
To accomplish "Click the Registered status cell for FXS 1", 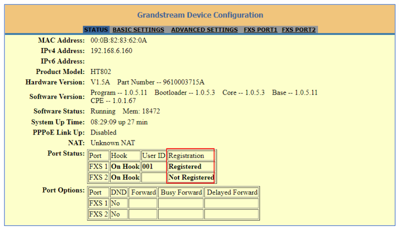I will [191, 166].
